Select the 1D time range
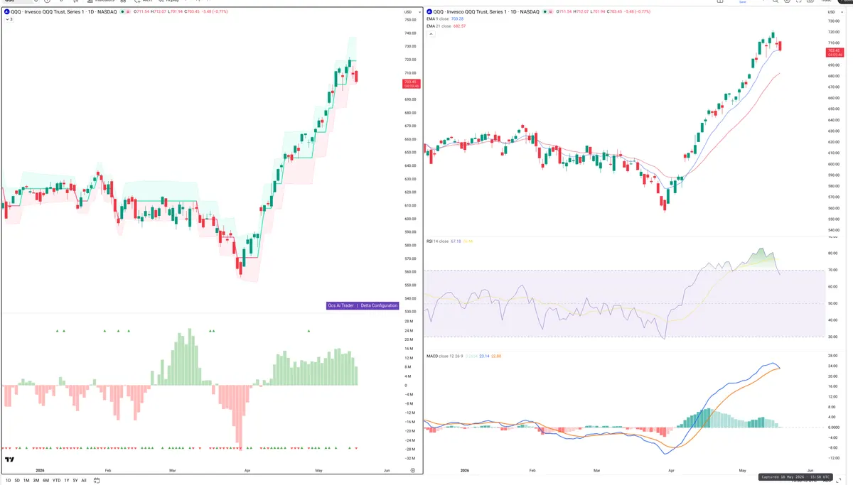The width and height of the screenshot is (853, 485). [x=8, y=481]
